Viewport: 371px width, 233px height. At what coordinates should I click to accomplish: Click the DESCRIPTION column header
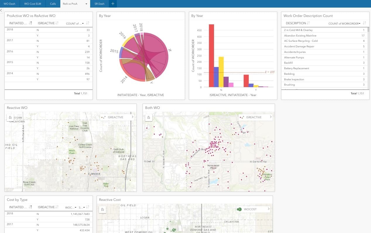pos(296,23)
